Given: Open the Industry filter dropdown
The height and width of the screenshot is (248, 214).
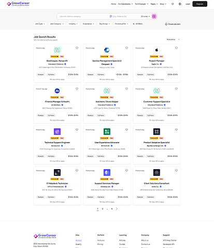Looking at the screenshot, I should click(x=73, y=24).
